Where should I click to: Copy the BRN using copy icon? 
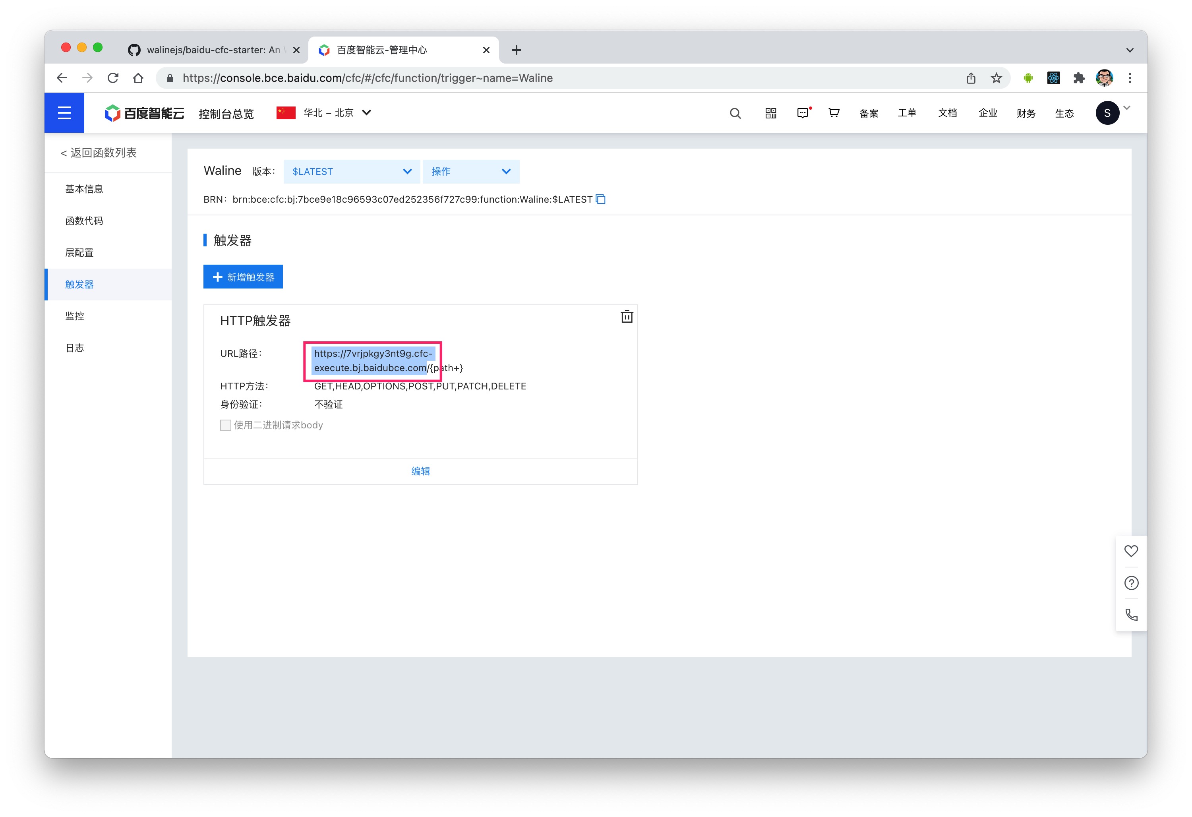pyautogui.click(x=601, y=199)
